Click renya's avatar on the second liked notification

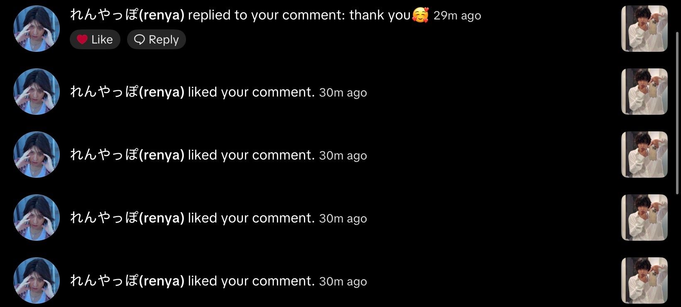pos(37,155)
